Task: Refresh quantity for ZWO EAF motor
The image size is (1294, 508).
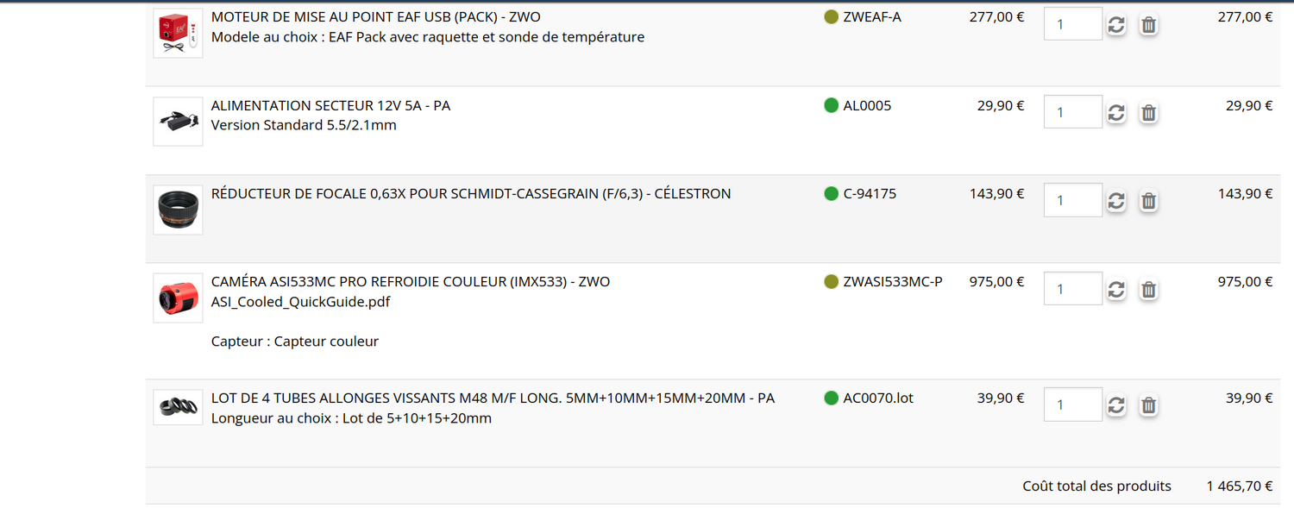Action: (x=1116, y=25)
